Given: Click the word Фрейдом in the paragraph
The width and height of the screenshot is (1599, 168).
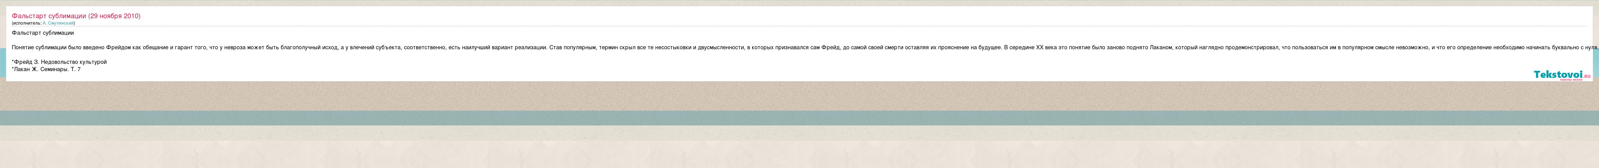Looking at the screenshot, I should point(118,47).
